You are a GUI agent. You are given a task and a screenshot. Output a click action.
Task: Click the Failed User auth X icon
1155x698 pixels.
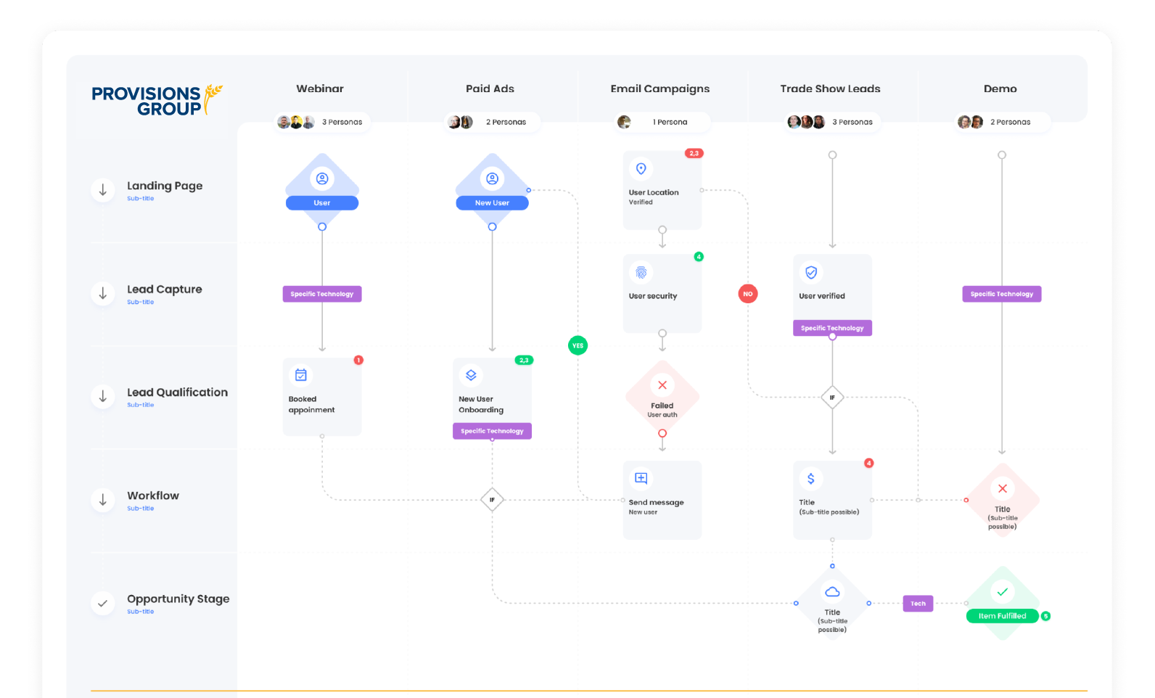662,385
